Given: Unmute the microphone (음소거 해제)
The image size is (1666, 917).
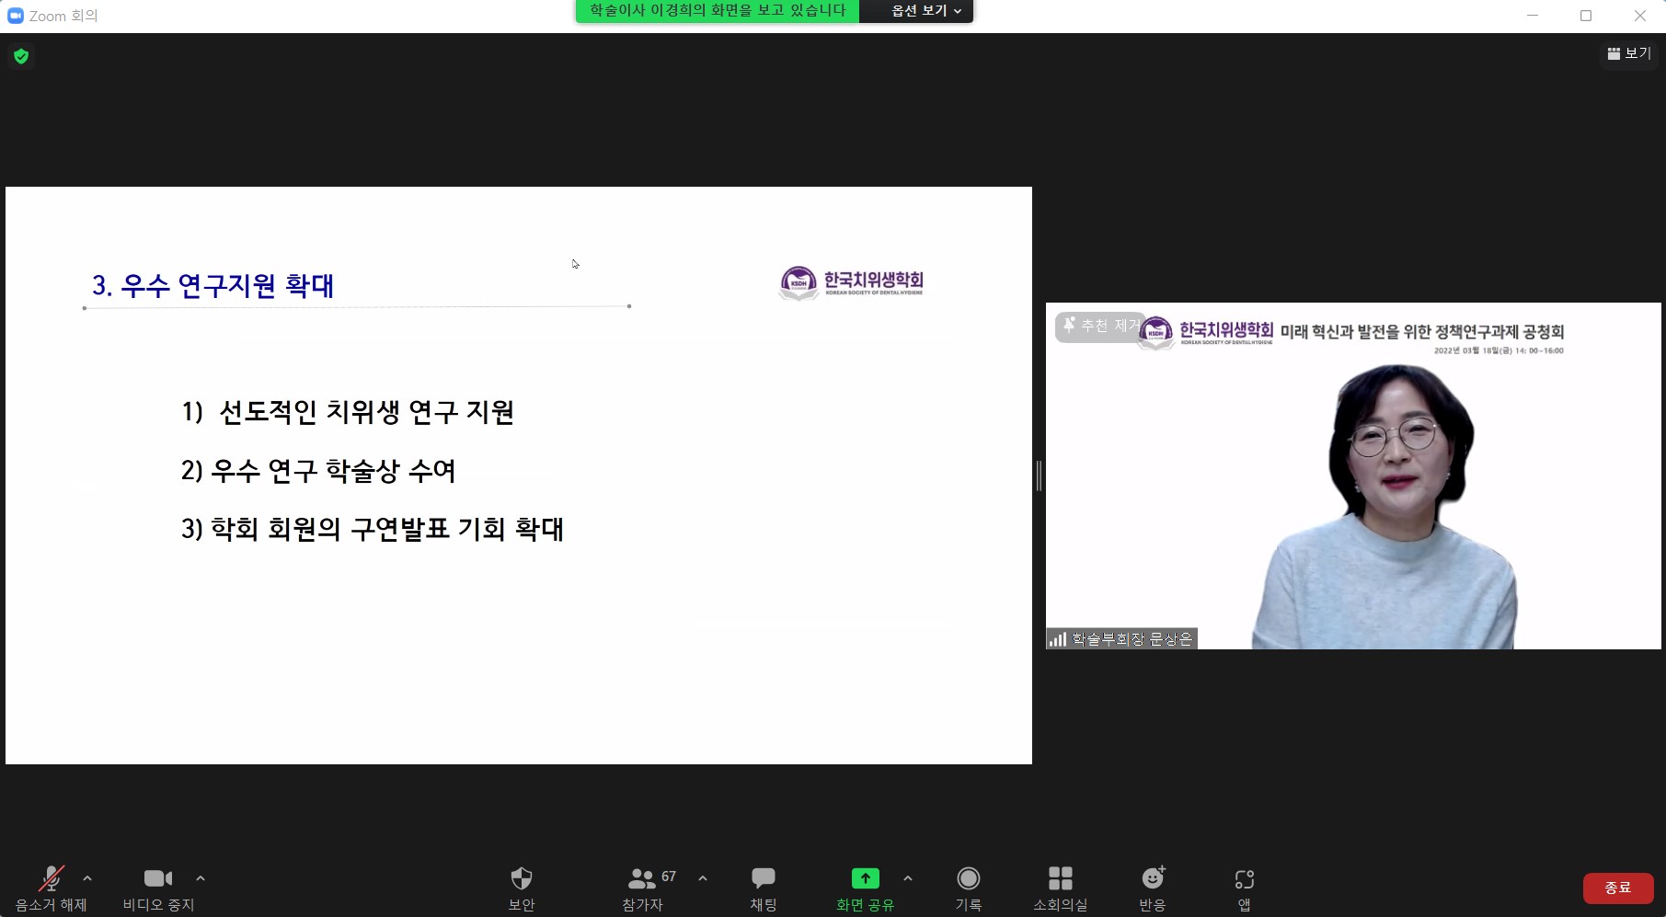Looking at the screenshot, I should click(x=52, y=879).
